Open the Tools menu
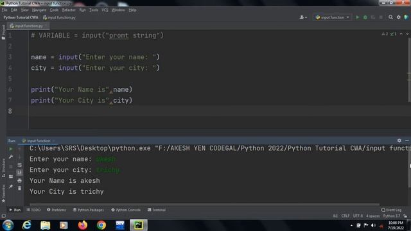This screenshot has height=231, width=411. 94,10
